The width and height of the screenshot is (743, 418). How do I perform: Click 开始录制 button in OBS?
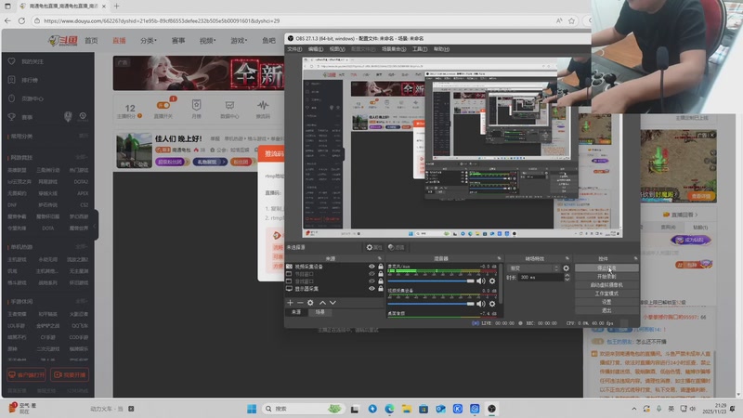tap(606, 276)
